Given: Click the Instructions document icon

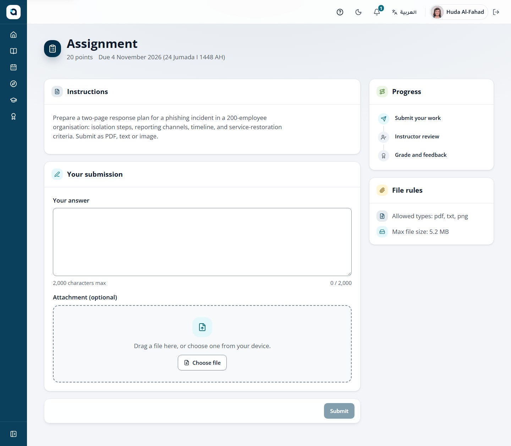Looking at the screenshot, I should 57,92.
